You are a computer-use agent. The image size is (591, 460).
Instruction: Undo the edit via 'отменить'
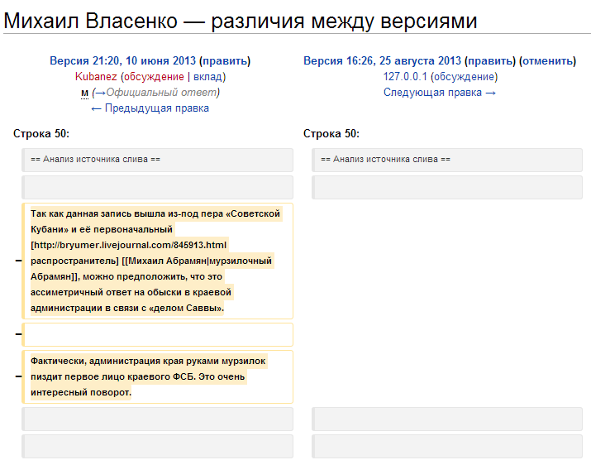pos(547,60)
